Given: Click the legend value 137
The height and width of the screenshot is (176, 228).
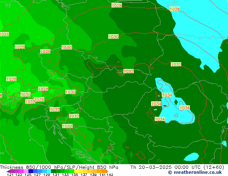Looking at the screenshot, I should click(84, 175).
